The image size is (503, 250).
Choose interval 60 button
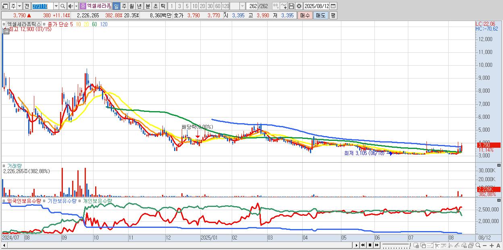click(x=218, y=6)
